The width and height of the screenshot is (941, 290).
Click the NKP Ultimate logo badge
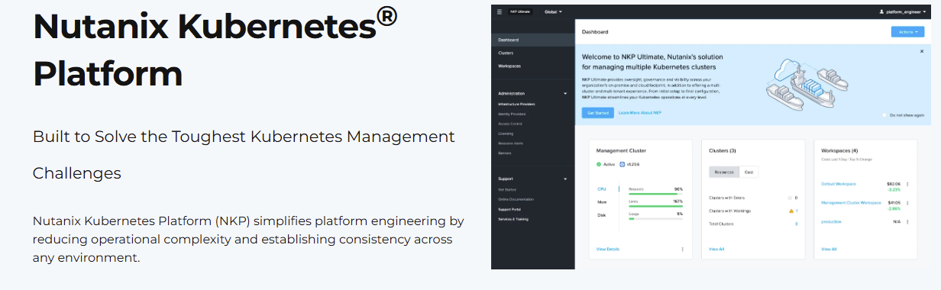519,12
